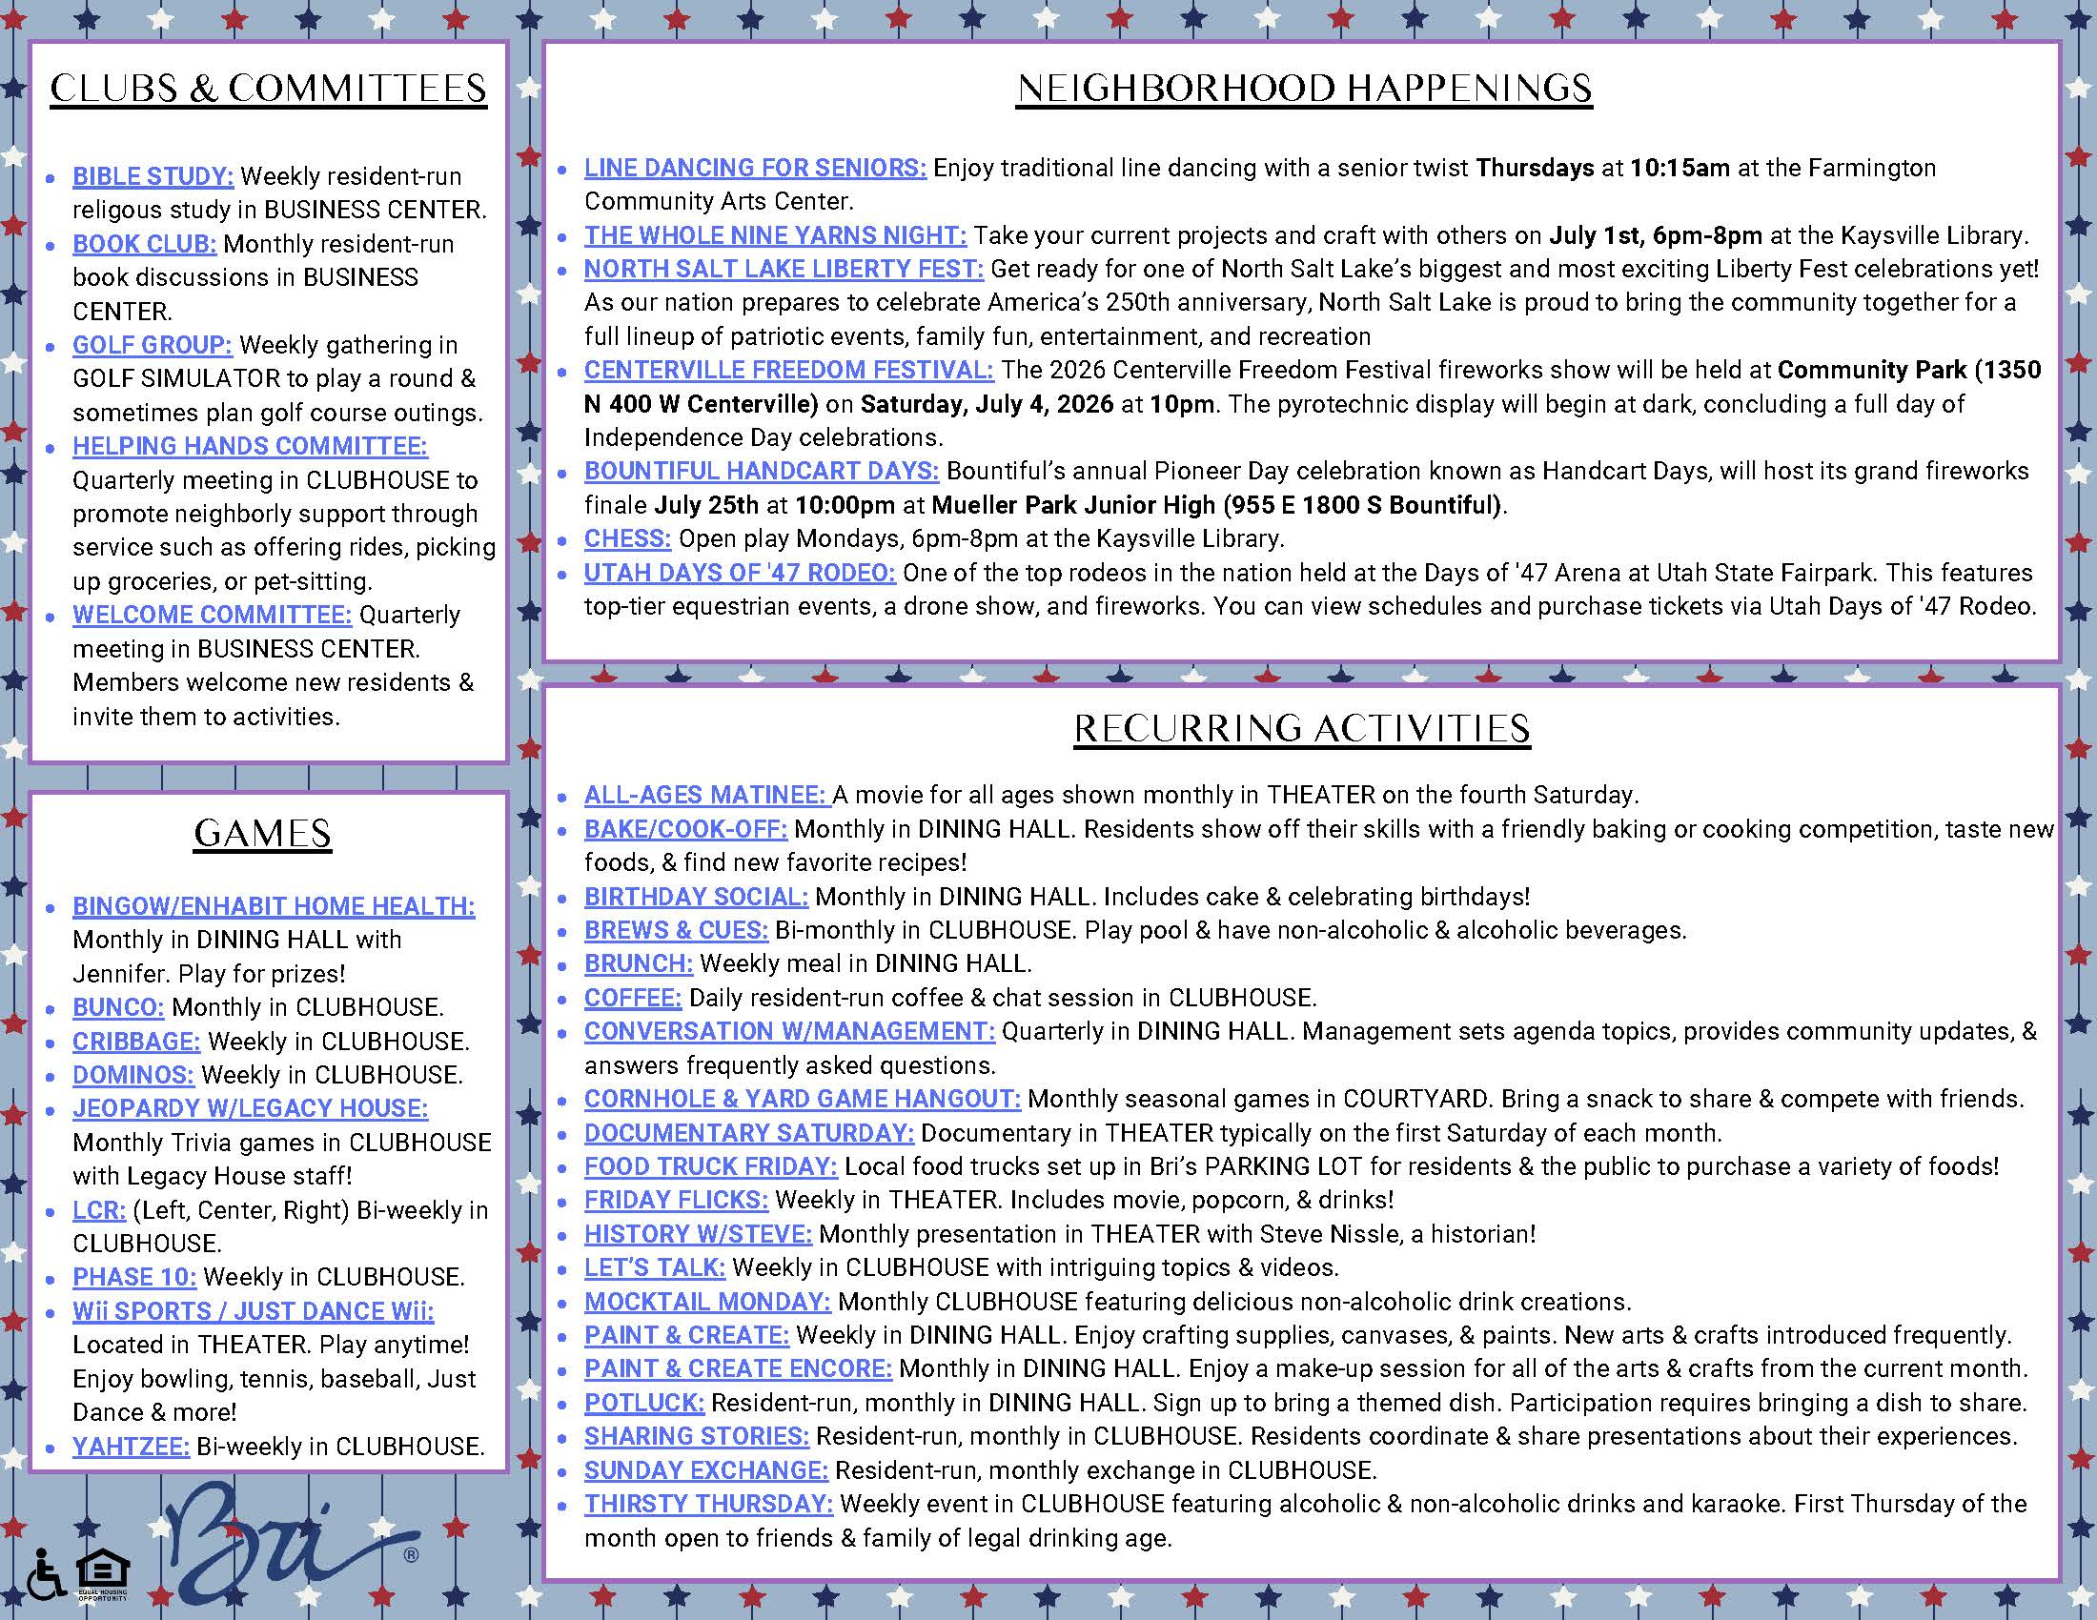2097x1620 pixels.
Task: Click the BINGO W/ENHABIT HOME HEALTH link
Action: 274,906
